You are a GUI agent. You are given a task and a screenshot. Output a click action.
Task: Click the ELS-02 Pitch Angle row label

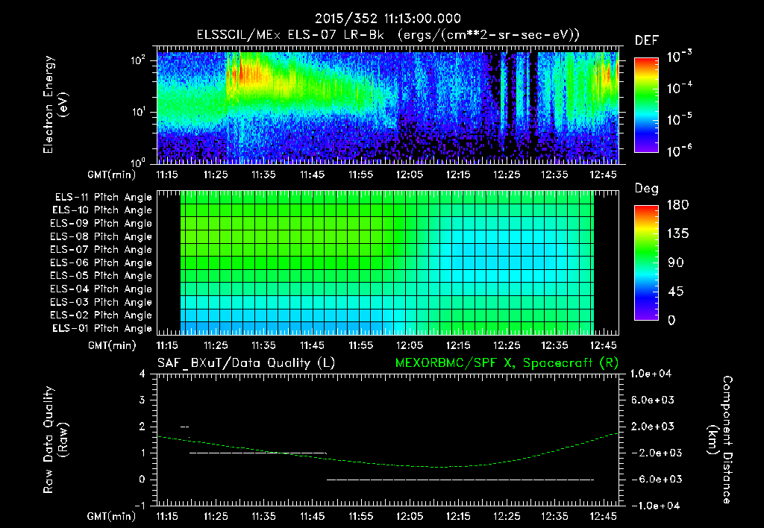[101, 315]
